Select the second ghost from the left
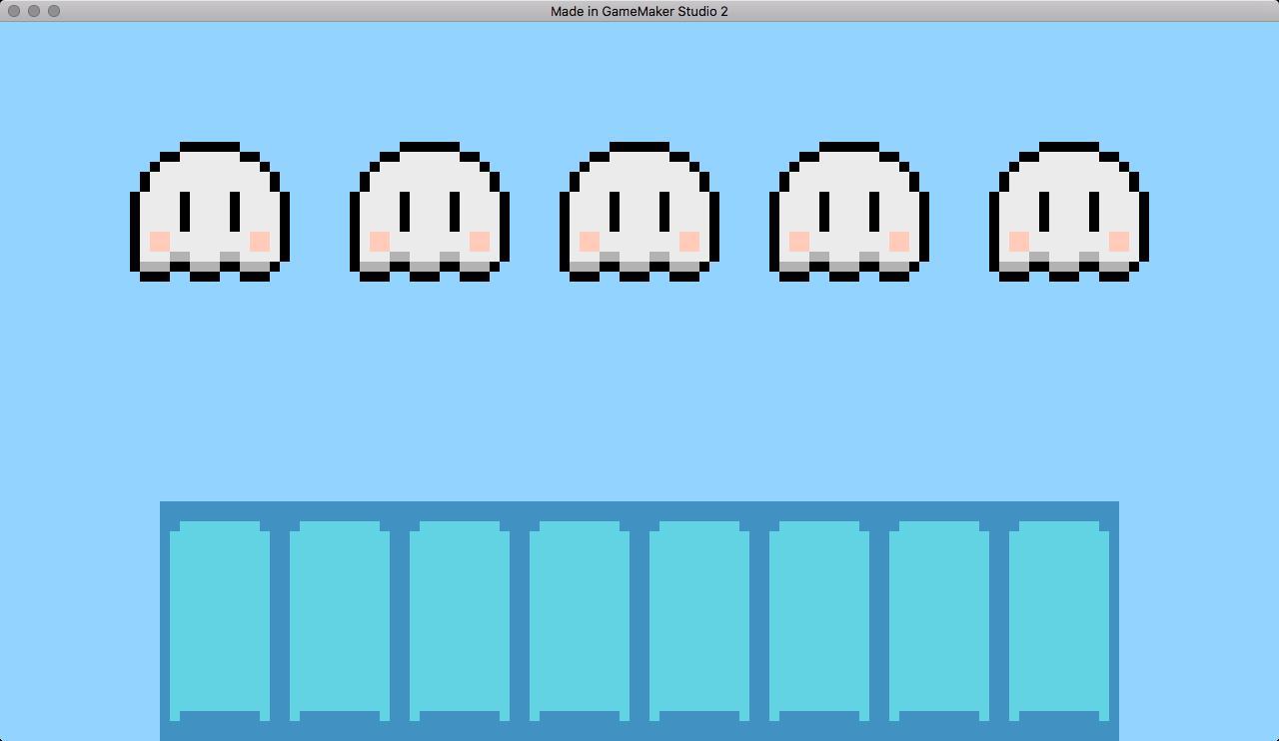This screenshot has height=741, width=1279. click(430, 212)
